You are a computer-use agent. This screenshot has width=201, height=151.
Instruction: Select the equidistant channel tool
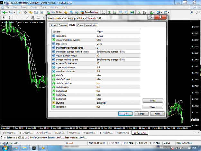click(33, 18)
